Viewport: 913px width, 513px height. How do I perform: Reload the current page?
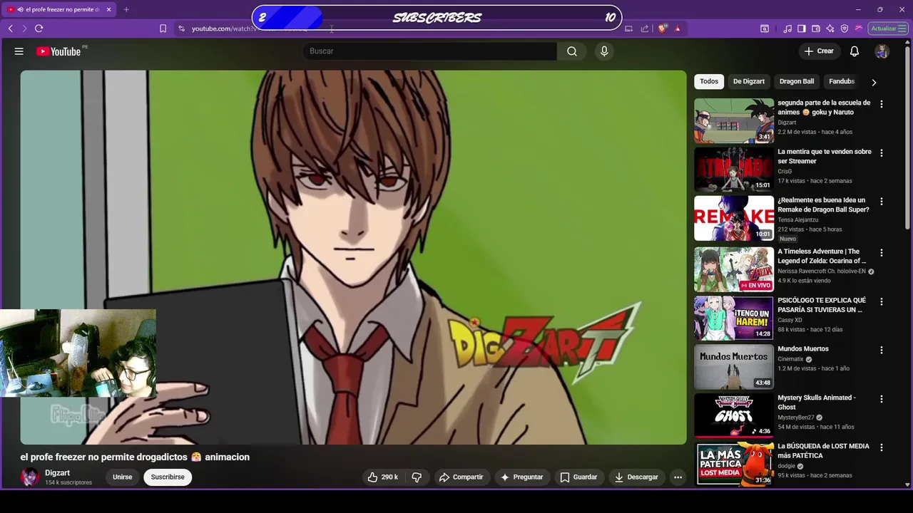[39, 28]
